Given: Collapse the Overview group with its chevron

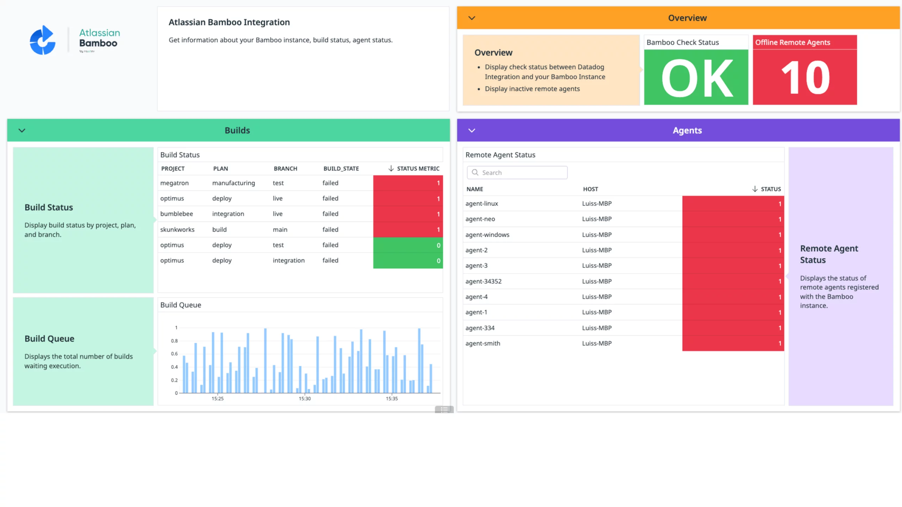Looking at the screenshot, I should pos(472,18).
